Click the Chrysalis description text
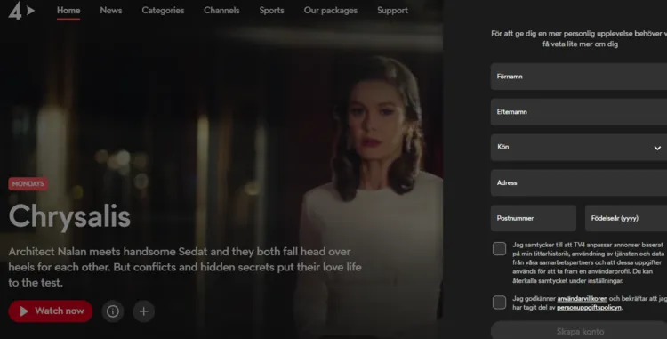 pos(185,267)
